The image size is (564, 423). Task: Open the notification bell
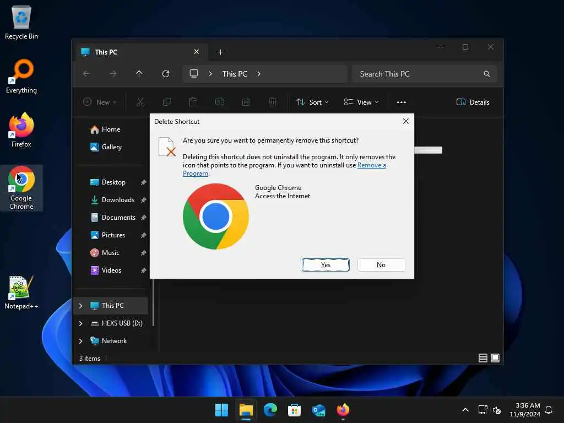point(549,410)
